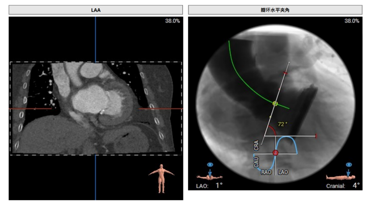Click the Cranial: 4° readout
The width and height of the screenshot is (372, 205).
(343, 185)
